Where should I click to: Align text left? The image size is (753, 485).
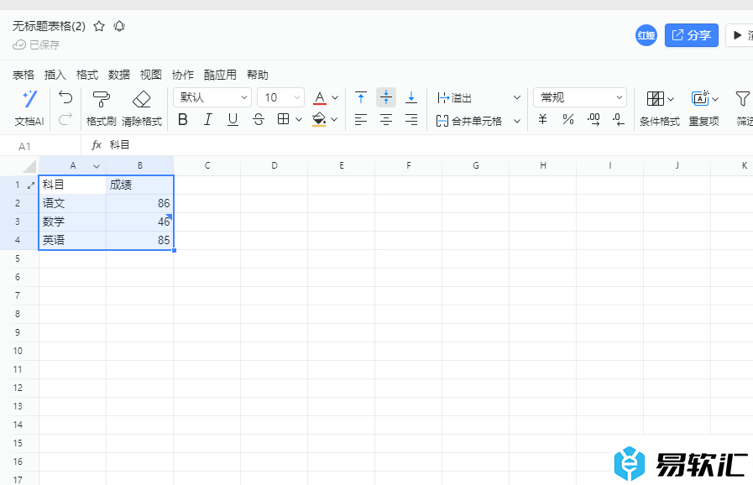(361, 119)
